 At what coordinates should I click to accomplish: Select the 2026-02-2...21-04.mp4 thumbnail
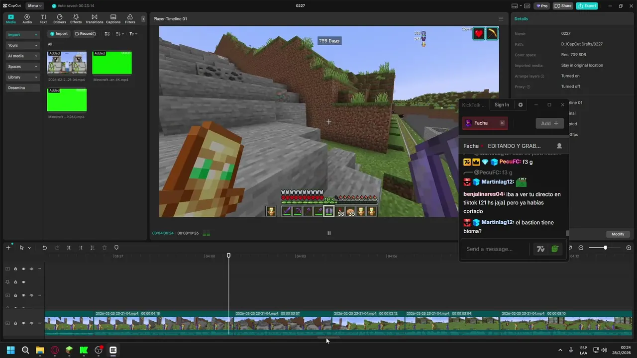point(67,63)
